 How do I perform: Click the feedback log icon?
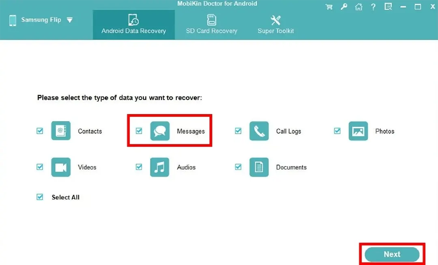click(x=388, y=6)
